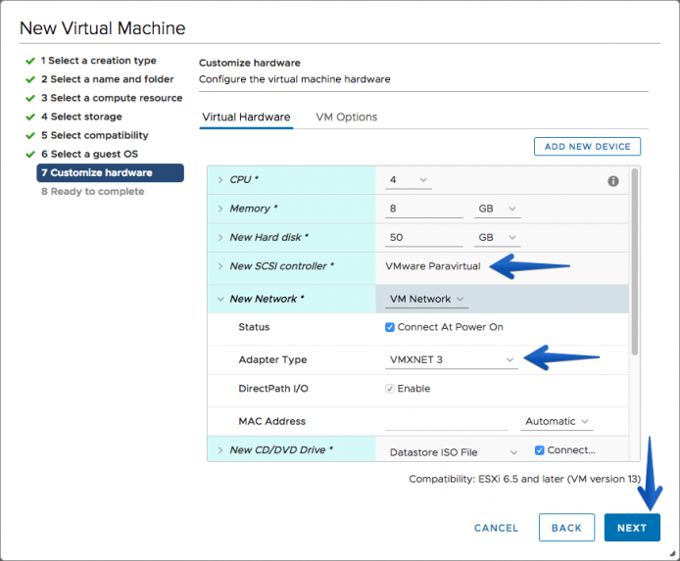Open the Hard disk unit GB dropdown

pyautogui.click(x=497, y=237)
